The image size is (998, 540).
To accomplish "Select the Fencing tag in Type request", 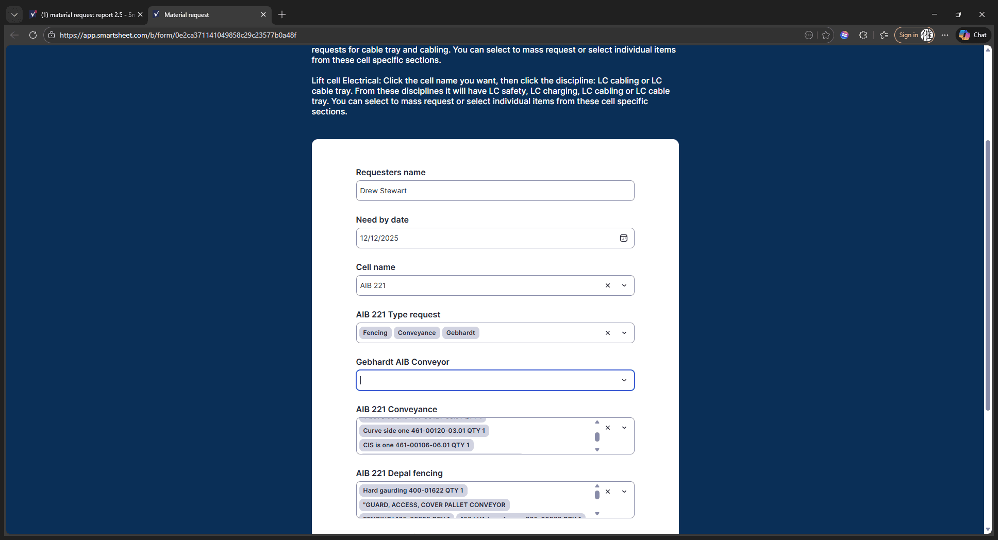I will (375, 333).
